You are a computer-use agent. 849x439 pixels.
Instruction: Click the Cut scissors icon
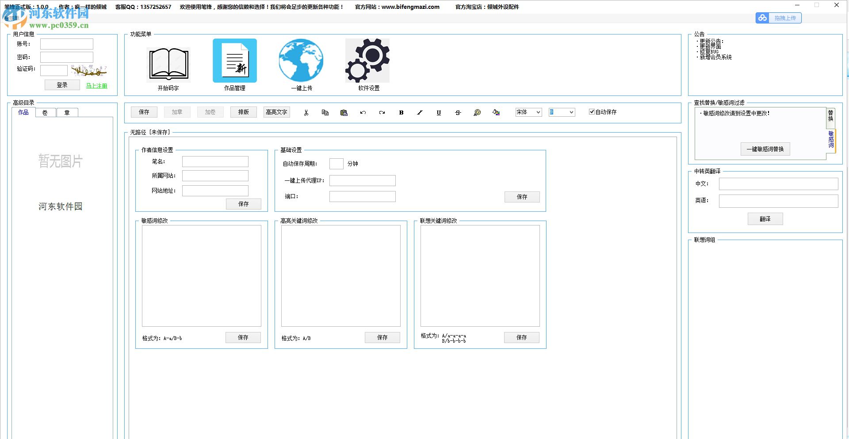click(306, 113)
